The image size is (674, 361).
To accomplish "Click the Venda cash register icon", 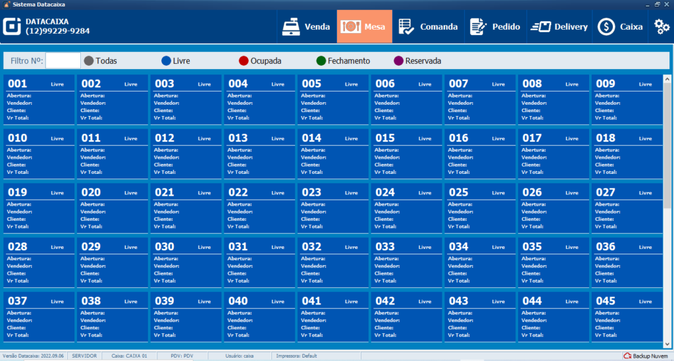I will [x=290, y=27].
